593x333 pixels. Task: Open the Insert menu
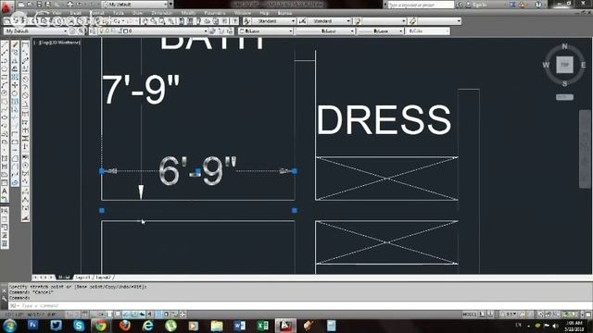[75, 13]
